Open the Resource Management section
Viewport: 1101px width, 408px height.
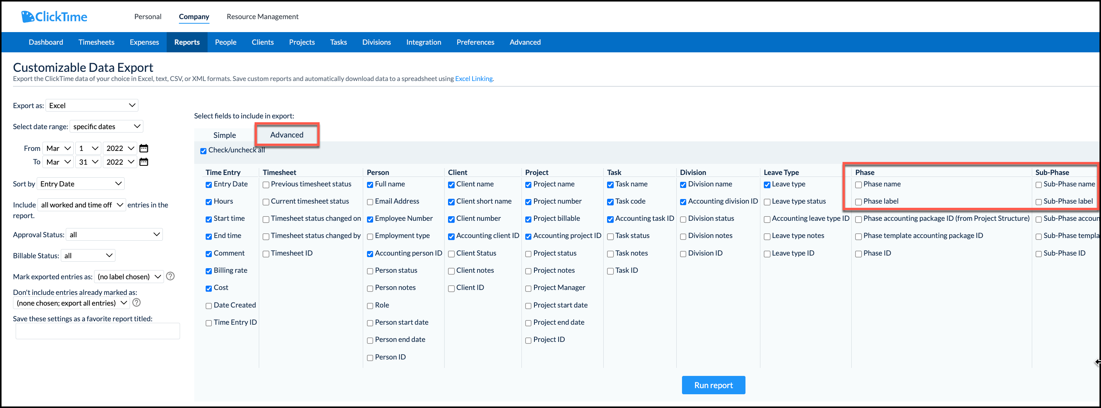262,17
